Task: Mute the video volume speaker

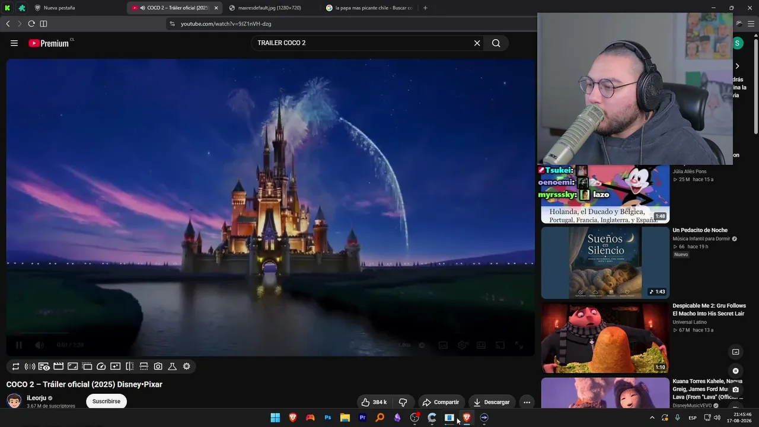Action: pyautogui.click(x=39, y=345)
